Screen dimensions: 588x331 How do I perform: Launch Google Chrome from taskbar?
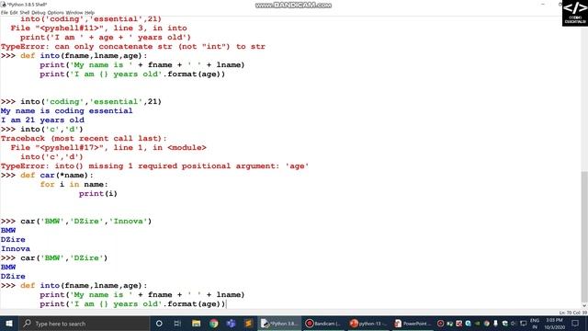click(214, 323)
